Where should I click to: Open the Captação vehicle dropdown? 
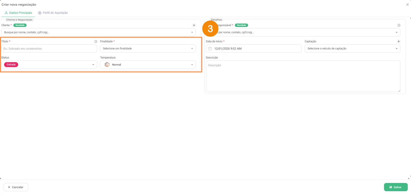point(397,48)
